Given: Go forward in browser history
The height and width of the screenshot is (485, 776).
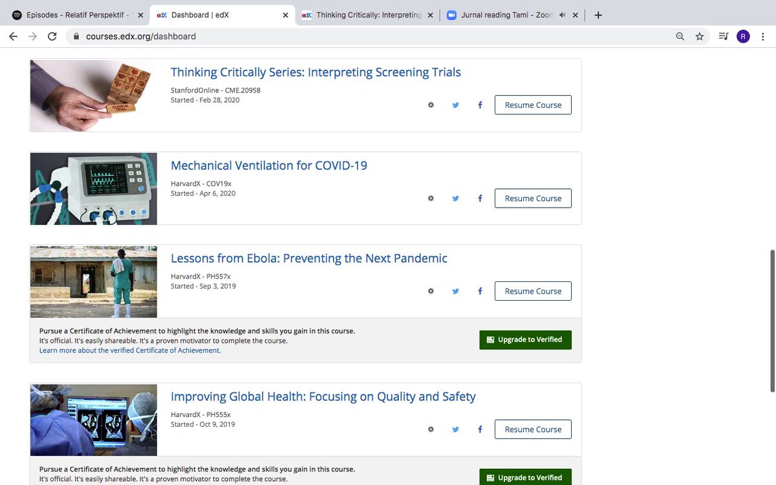Looking at the screenshot, I should [33, 36].
